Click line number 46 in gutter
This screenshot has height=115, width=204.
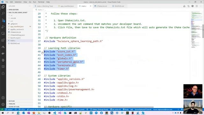(x=39, y=72)
